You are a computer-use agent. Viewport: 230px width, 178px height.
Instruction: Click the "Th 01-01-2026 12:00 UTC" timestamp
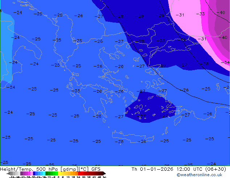167,169
